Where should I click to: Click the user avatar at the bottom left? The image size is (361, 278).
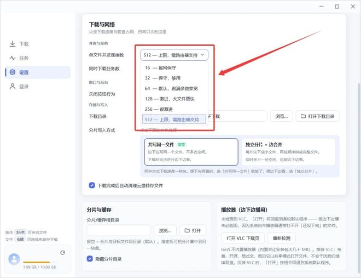[x=14, y=259]
